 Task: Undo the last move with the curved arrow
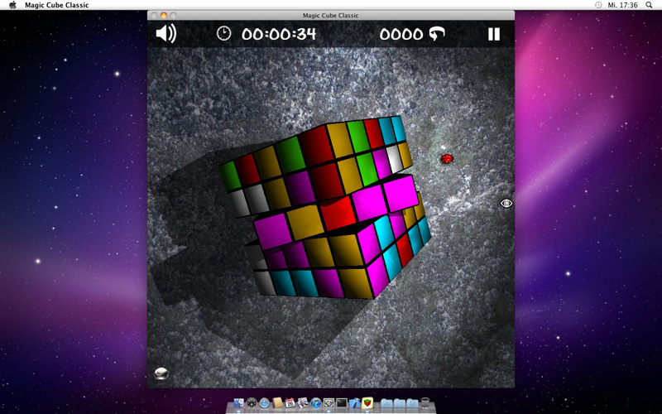pyautogui.click(x=437, y=34)
